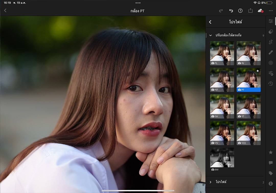The image size is (276, 193).
Task: Open the Versions history panel
Action: pos(271,83)
